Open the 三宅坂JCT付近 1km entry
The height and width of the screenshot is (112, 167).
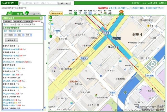(14, 68)
